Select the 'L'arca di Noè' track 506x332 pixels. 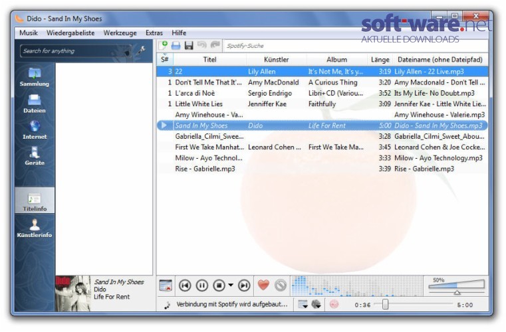pos(322,93)
